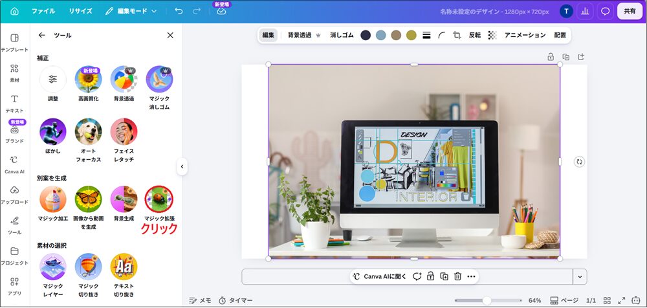Select the ぼかし blur tool

tap(53, 132)
